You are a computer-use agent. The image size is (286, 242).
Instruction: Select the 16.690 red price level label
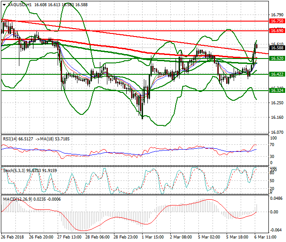[277, 30]
